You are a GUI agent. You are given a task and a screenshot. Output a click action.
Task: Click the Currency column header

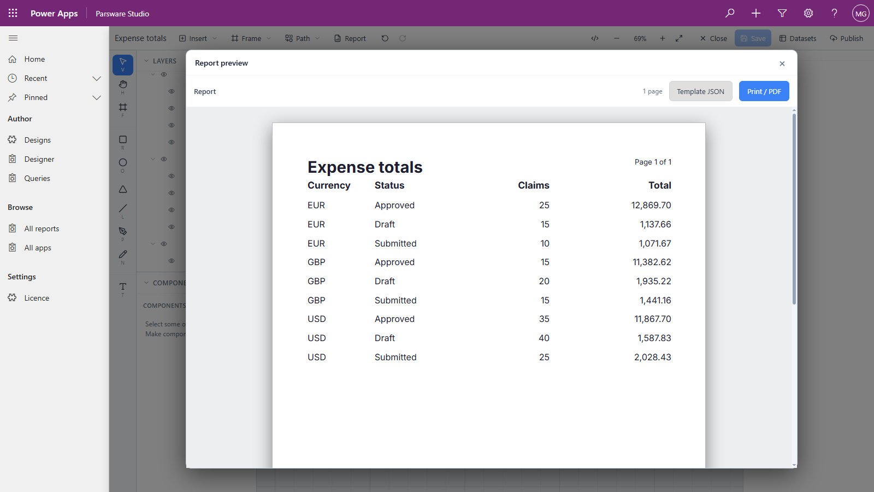click(329, 185)
